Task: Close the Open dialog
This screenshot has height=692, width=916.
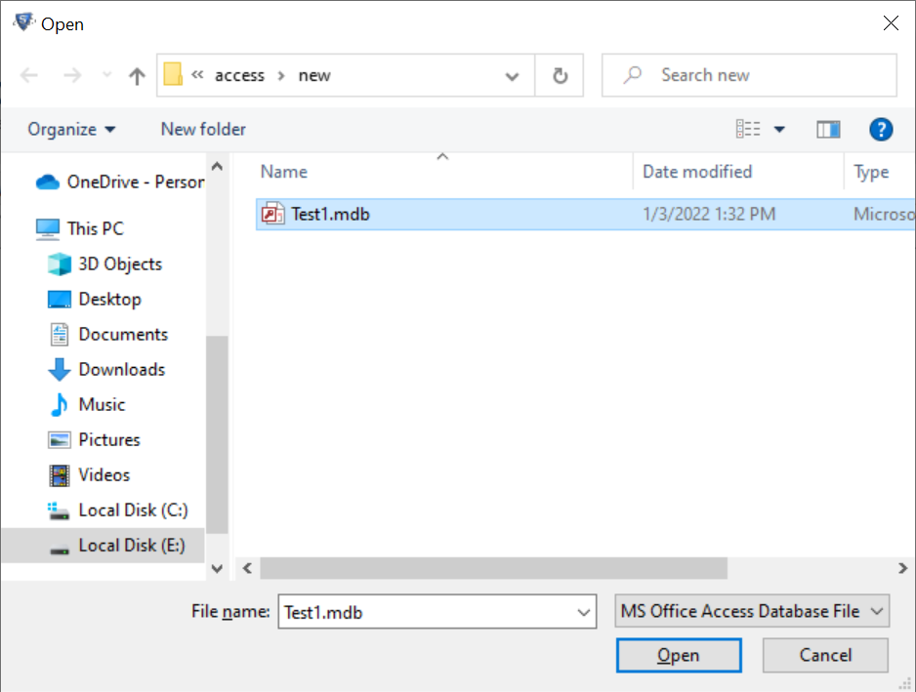Action: 891,23
